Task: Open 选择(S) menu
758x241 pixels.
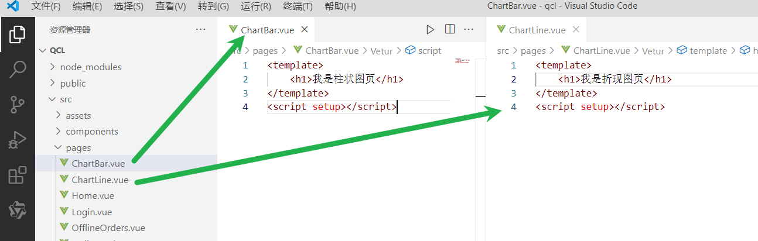Action: coord(129,6)
